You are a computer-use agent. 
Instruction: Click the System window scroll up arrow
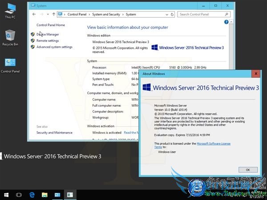[231, 22]
